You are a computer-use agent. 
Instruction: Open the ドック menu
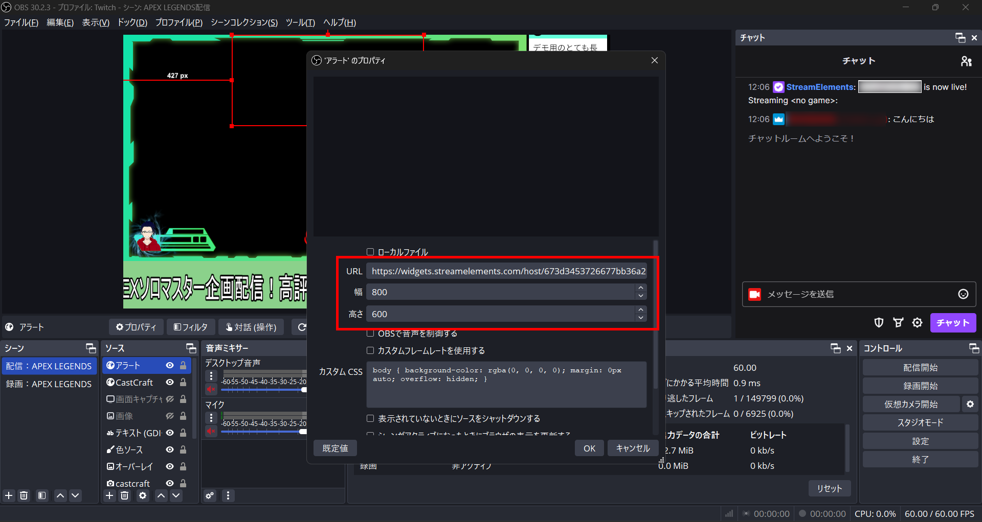pos(132,22)
